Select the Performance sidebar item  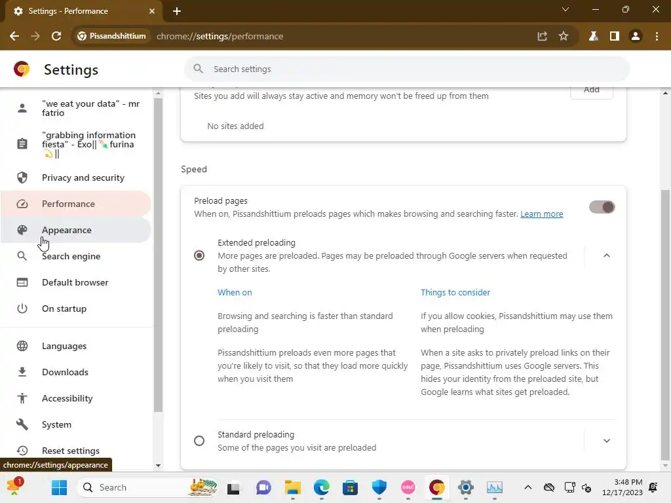[x=76, y=204]
